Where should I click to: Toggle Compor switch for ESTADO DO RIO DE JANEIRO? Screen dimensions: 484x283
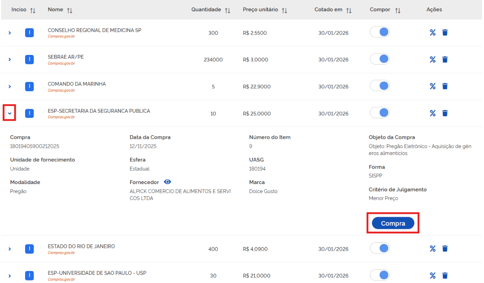tap(380, 249)
